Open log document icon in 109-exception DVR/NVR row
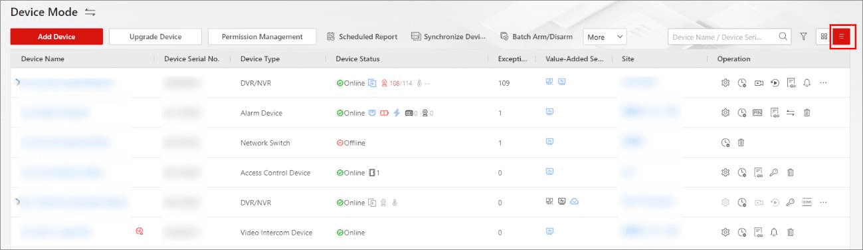 [791, 83]
